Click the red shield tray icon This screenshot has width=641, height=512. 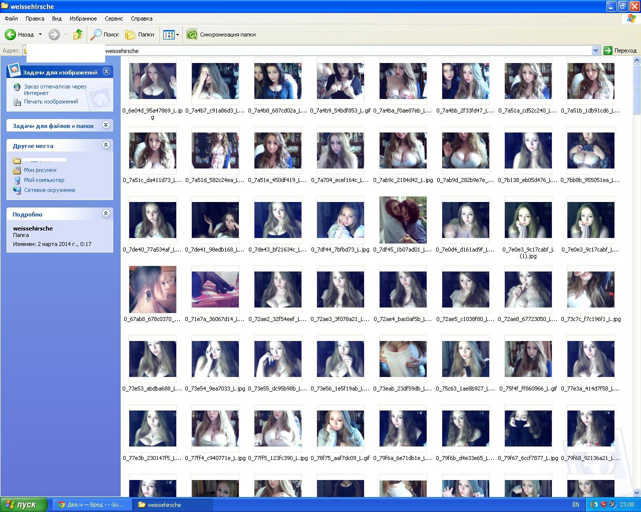tap(603, 504)
